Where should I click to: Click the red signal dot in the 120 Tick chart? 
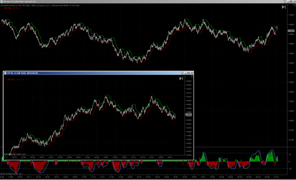point(203,20)
